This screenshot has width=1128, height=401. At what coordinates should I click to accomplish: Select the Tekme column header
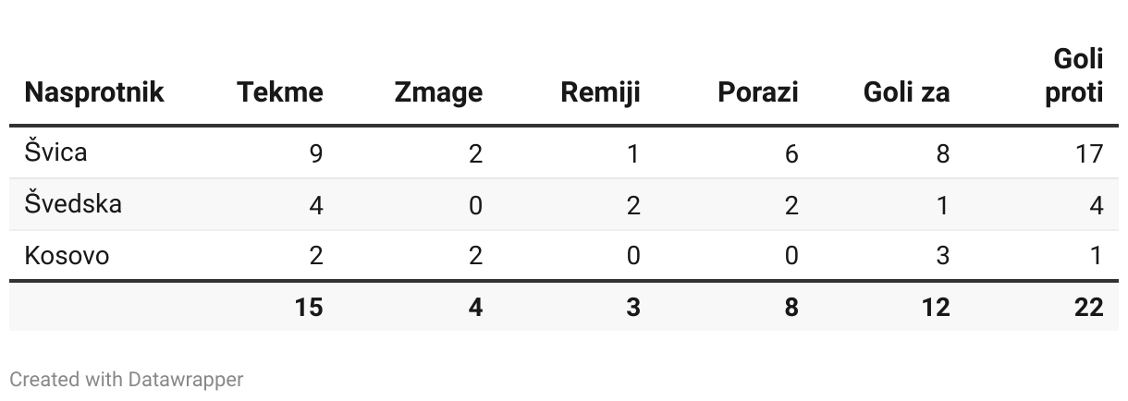[280, 92]
